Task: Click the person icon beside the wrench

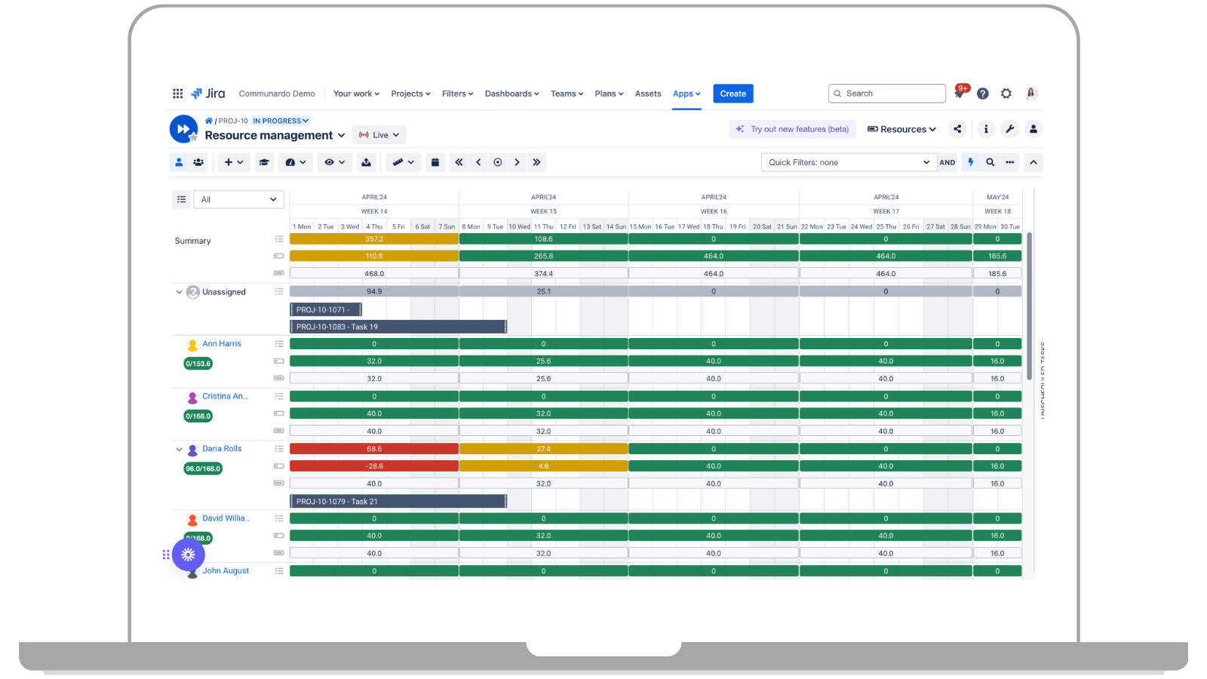Action: tap(1033, 129)
